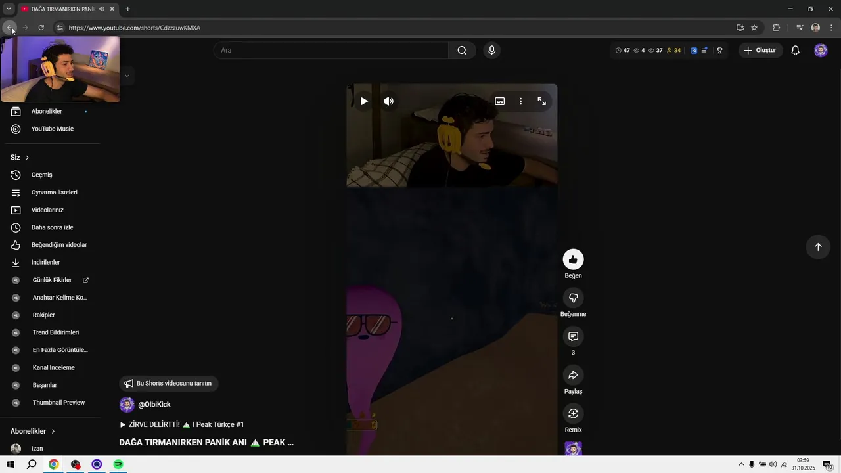Screen dimensions: 841x473
Task: Click the Bu Shorts videosunu tanıtın button
Action: (x=168, y=384)
